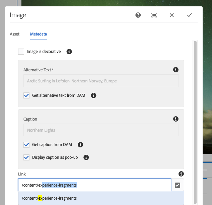Show info for the Caption field

pyautogui.click(x=176, y=119)
